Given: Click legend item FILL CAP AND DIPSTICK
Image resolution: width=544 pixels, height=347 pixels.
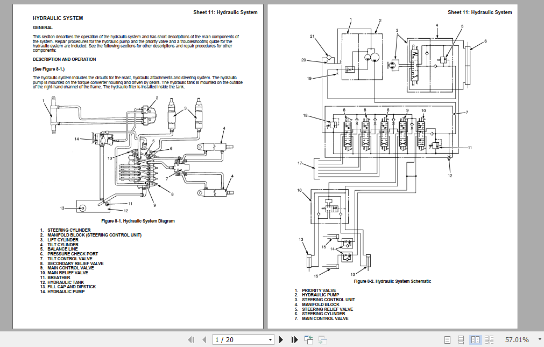Looking at the screenshot, I should pos(72,287).
